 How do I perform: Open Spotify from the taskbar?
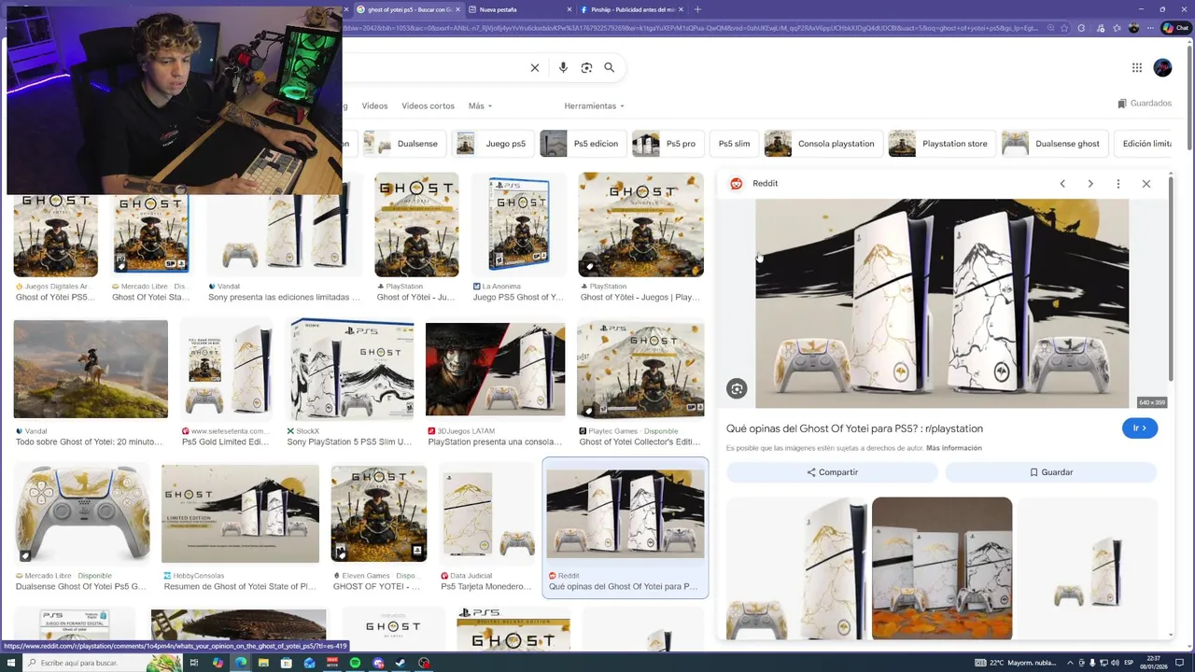[x=356, y=663]
